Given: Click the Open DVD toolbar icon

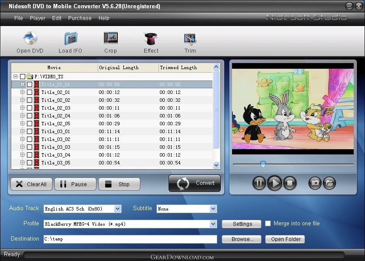Looking at the screenshot, I should 30,38.
